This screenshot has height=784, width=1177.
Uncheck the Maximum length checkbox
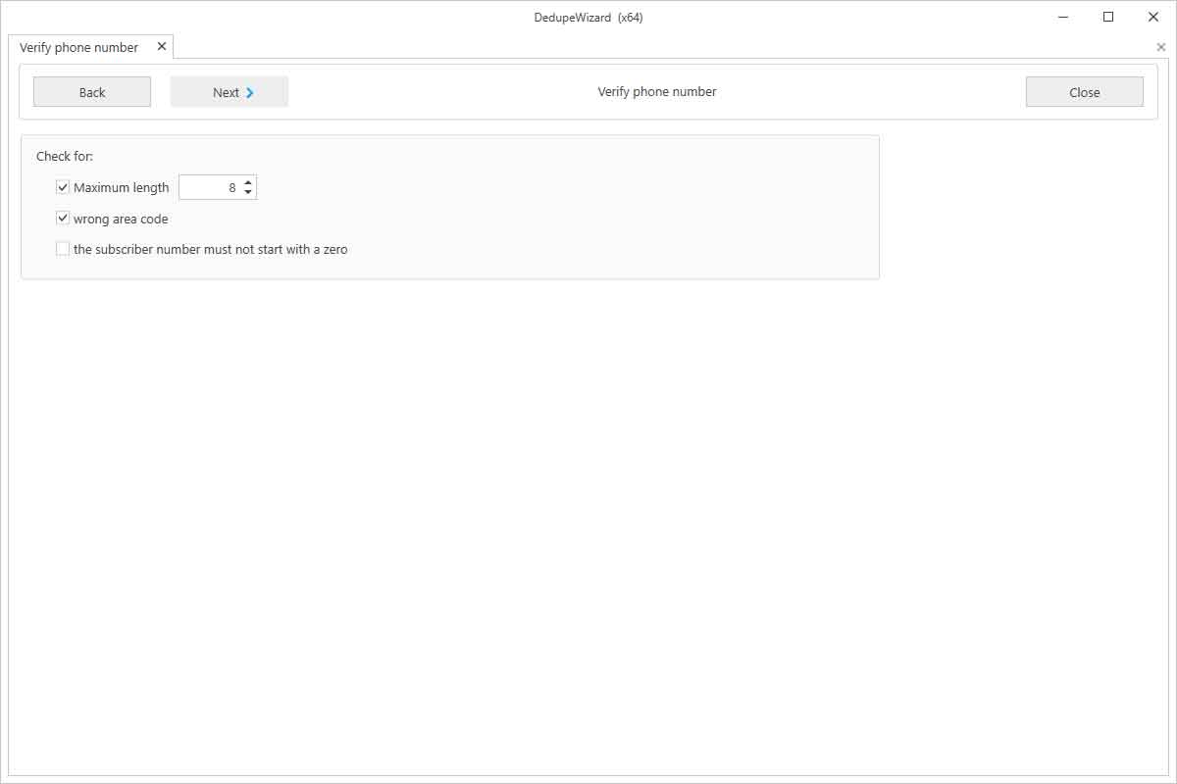point(63,187)
